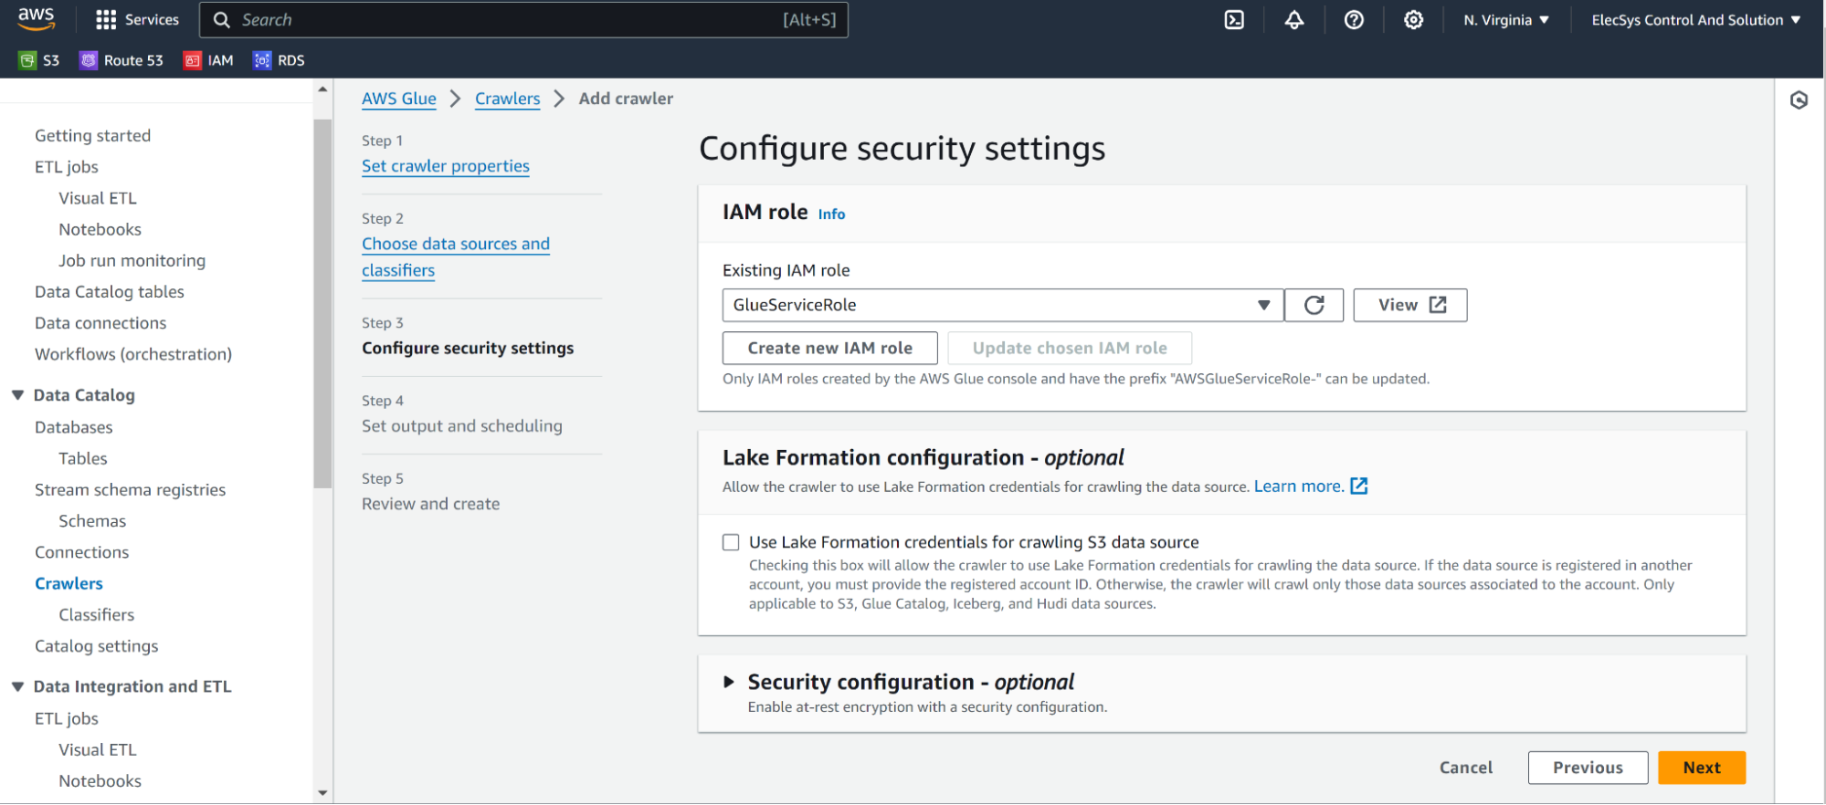Open Connections in sidebar

tap(81, 551)
